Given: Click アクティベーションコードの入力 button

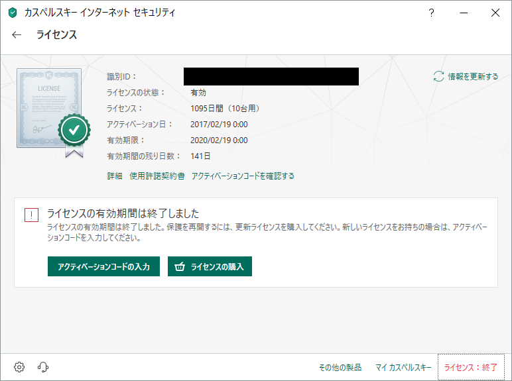Looking at the screenshot, I should tap(103, 266).
